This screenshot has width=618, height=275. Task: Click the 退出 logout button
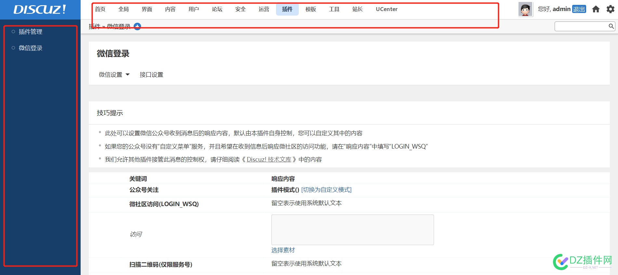pyautogui.click(x=579, y=9)
